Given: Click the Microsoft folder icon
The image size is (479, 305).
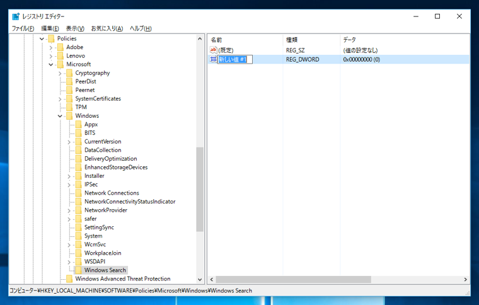Looking at the screenshot, I should point(61,64).
